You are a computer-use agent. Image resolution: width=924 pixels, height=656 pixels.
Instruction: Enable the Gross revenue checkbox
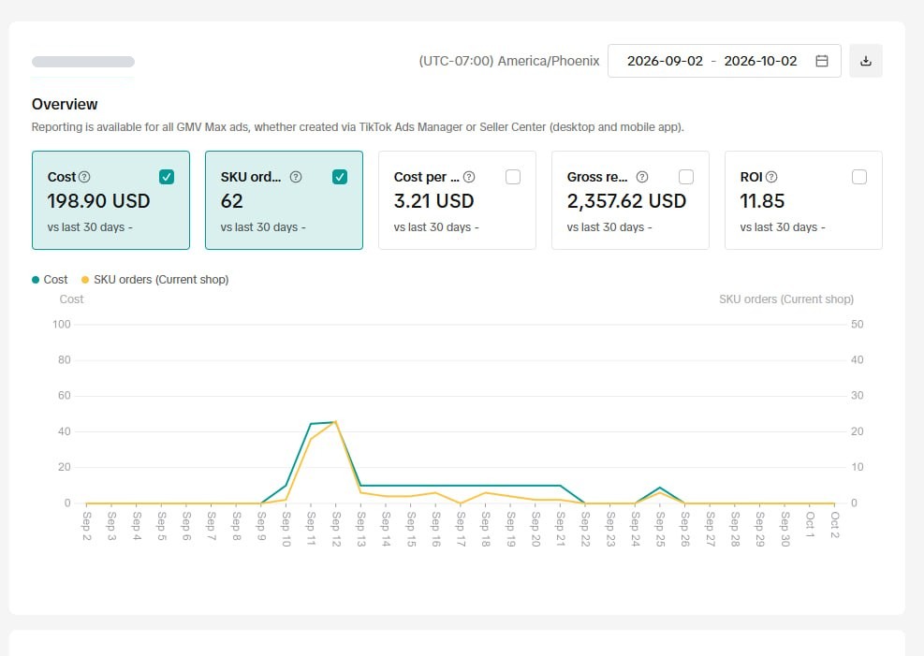[x=686, y=177]
